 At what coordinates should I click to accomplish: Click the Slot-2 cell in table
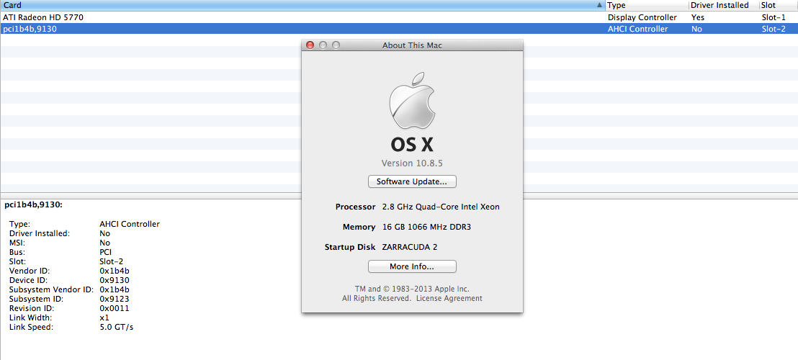click(774, 29)
